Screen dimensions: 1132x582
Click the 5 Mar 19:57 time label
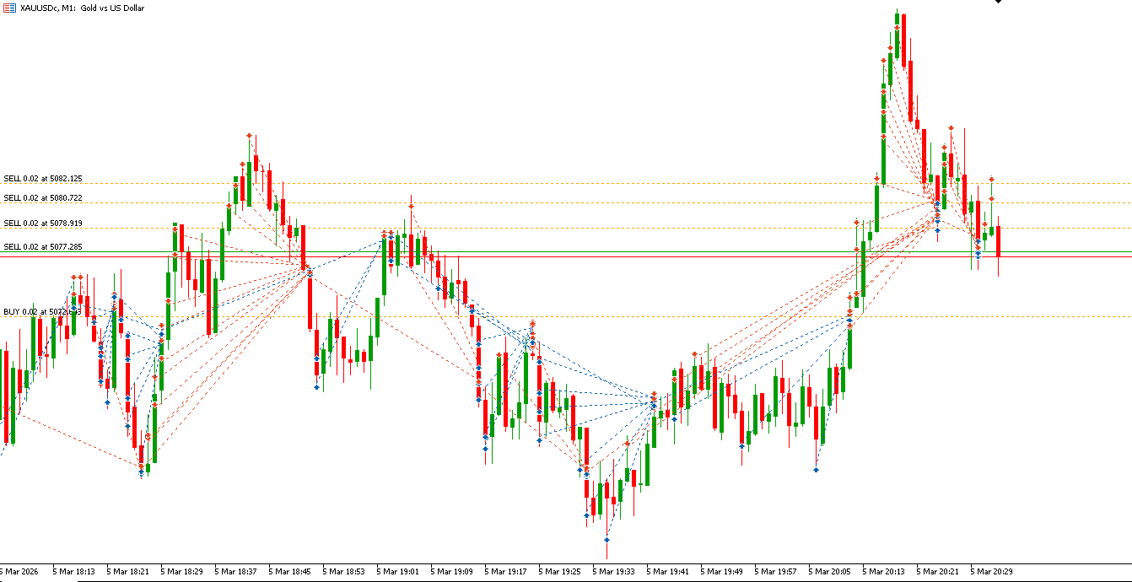[775, 571]
